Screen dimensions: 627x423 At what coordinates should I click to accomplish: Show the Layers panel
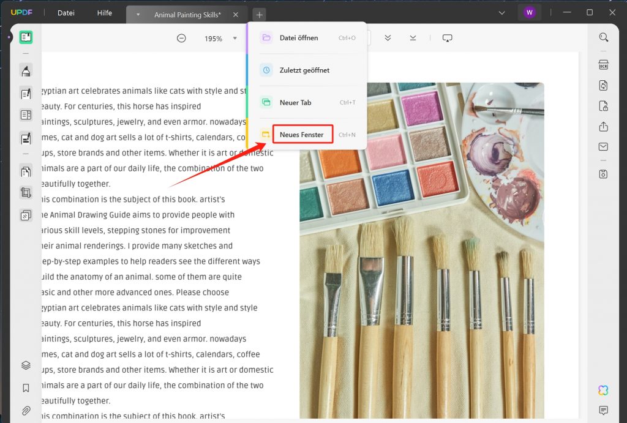[x=26, y=365]
